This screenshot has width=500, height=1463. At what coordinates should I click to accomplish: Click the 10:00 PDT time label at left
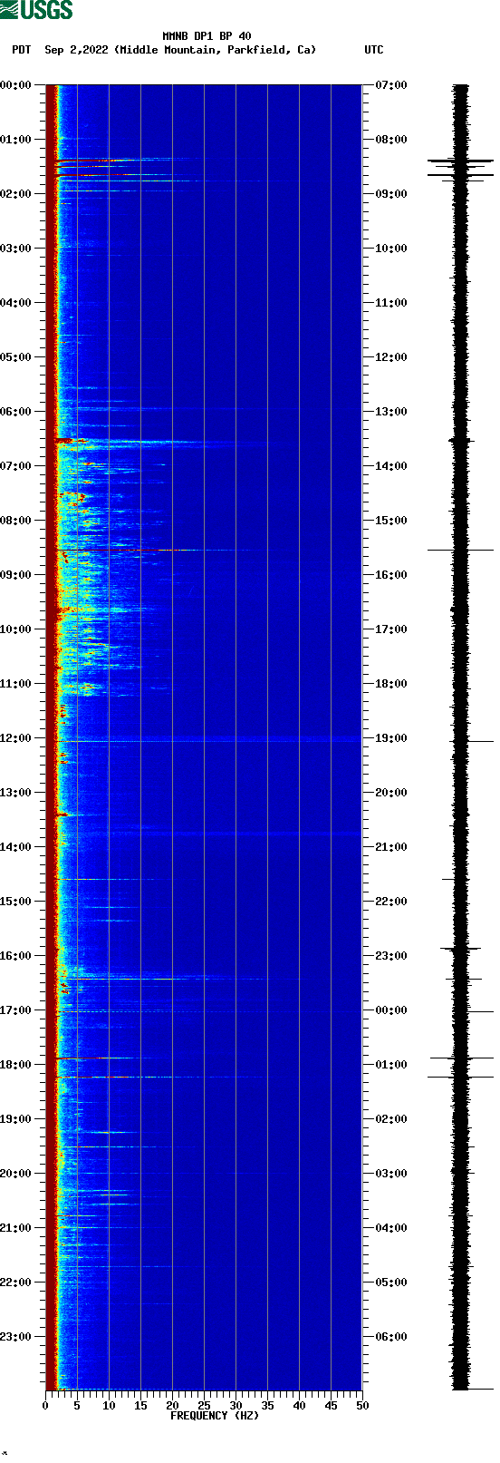tap(15, 629)
